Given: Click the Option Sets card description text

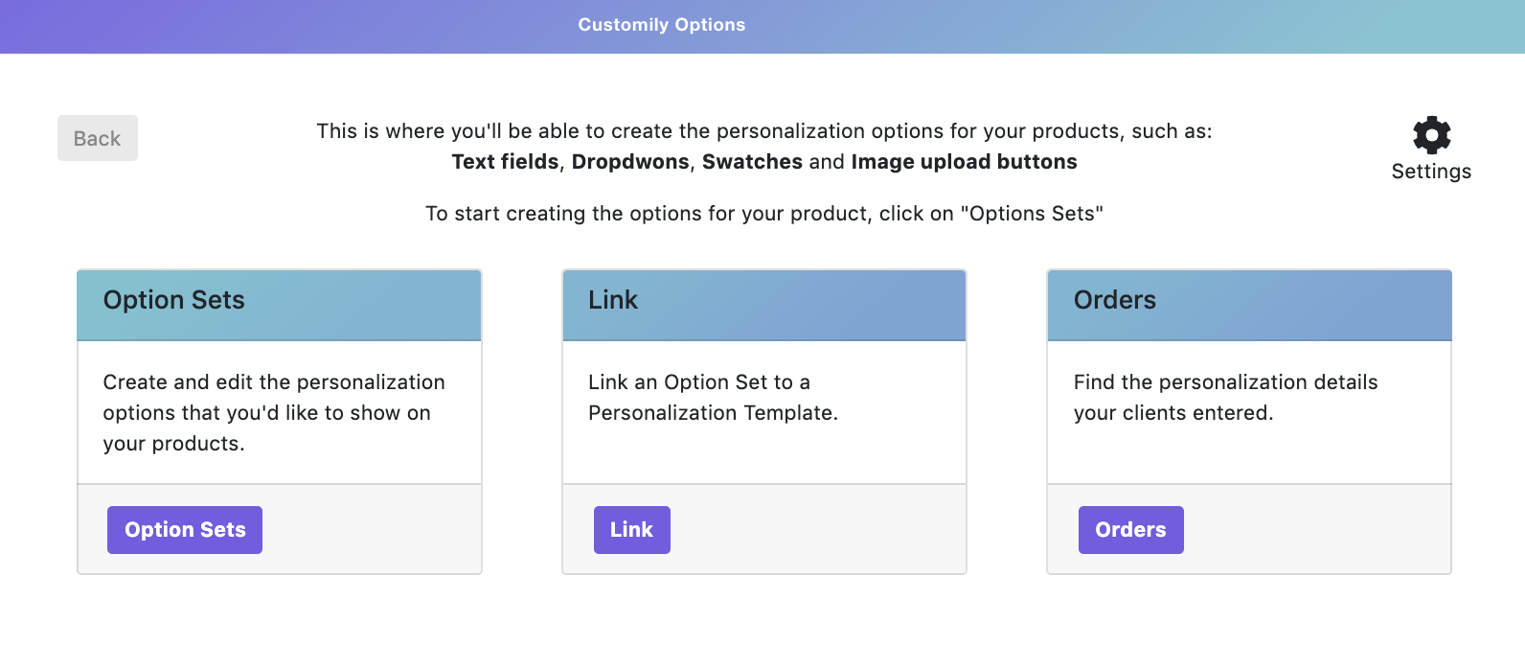Looking at the screenshot, I should pos(273,412).
